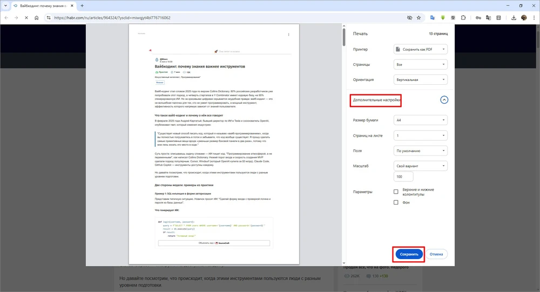
Task: Open a new tab with plus button
Action: [x=82, y=5]
